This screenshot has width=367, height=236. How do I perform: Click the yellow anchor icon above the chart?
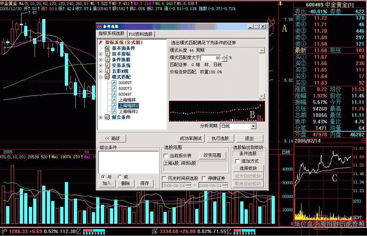coord(280,3)
